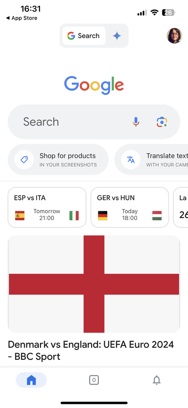Image resolution: width=188 pixels, height=408 pixels.
Task: Tap the Gemini sparkle icon
Action: (117, 36)
